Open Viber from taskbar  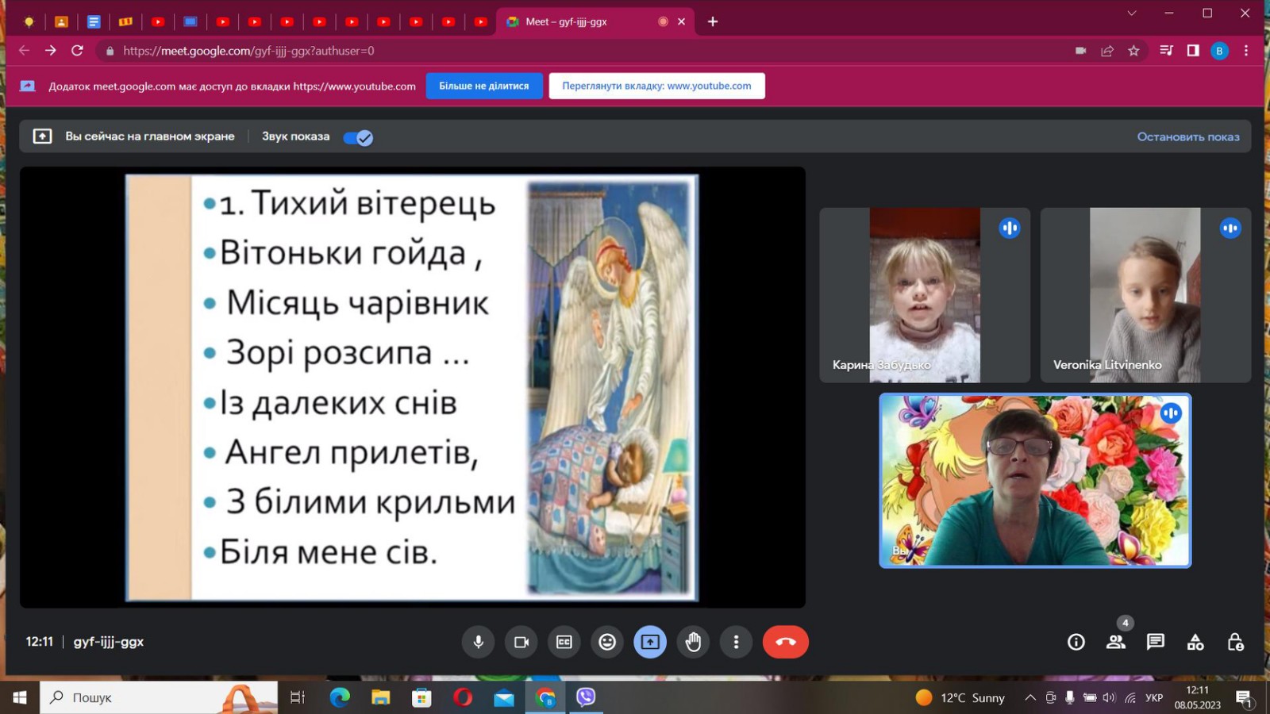[586, 697]
